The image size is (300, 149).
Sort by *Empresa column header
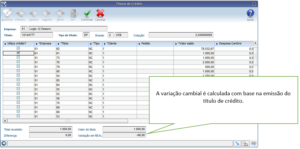[x=45, y=44]
